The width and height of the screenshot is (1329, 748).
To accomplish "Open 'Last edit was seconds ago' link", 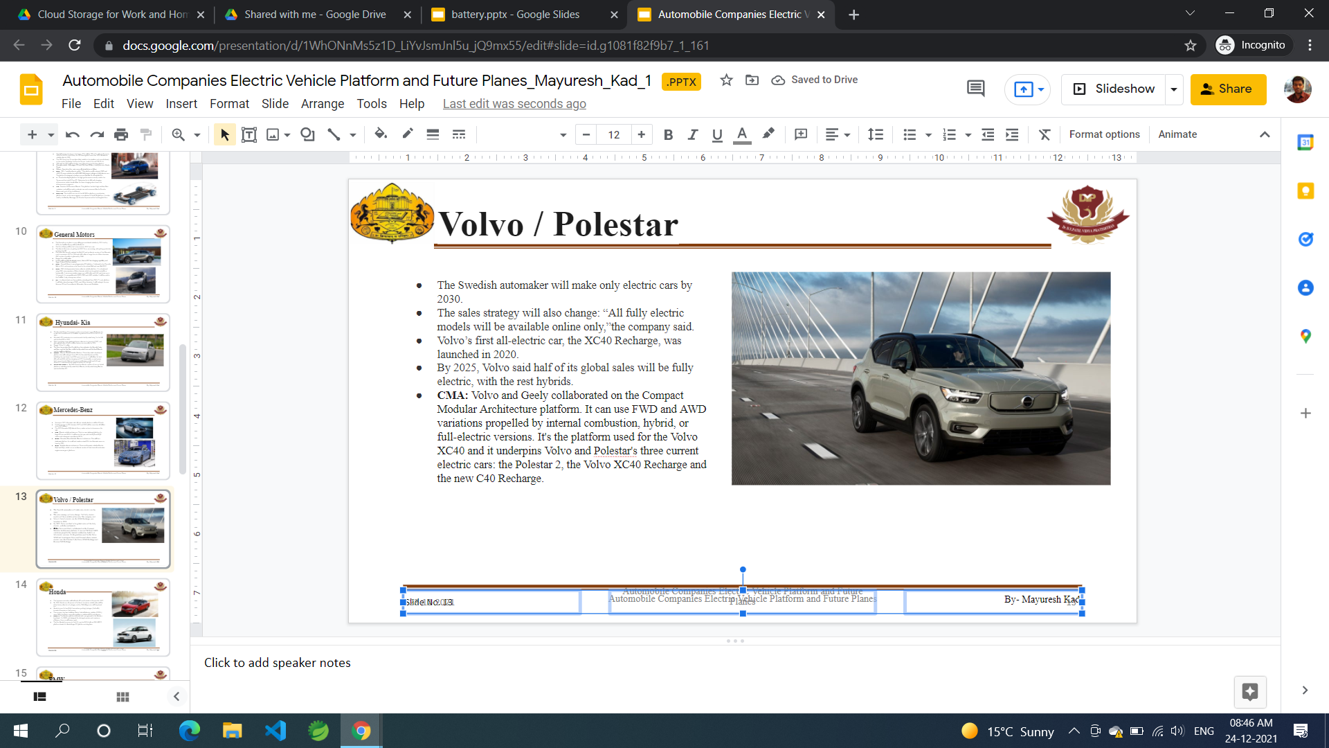I will point(514,104).
